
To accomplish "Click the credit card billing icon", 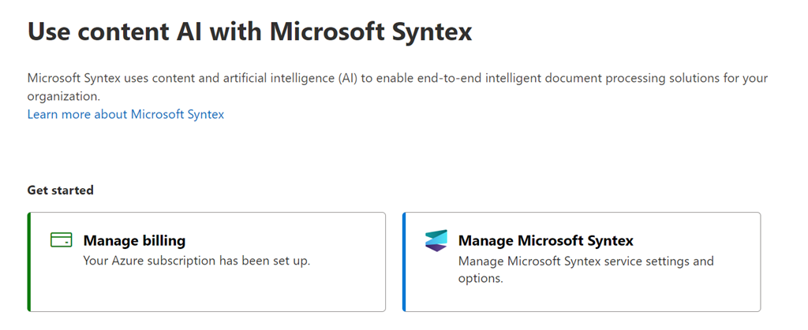I will coord(61,240).
